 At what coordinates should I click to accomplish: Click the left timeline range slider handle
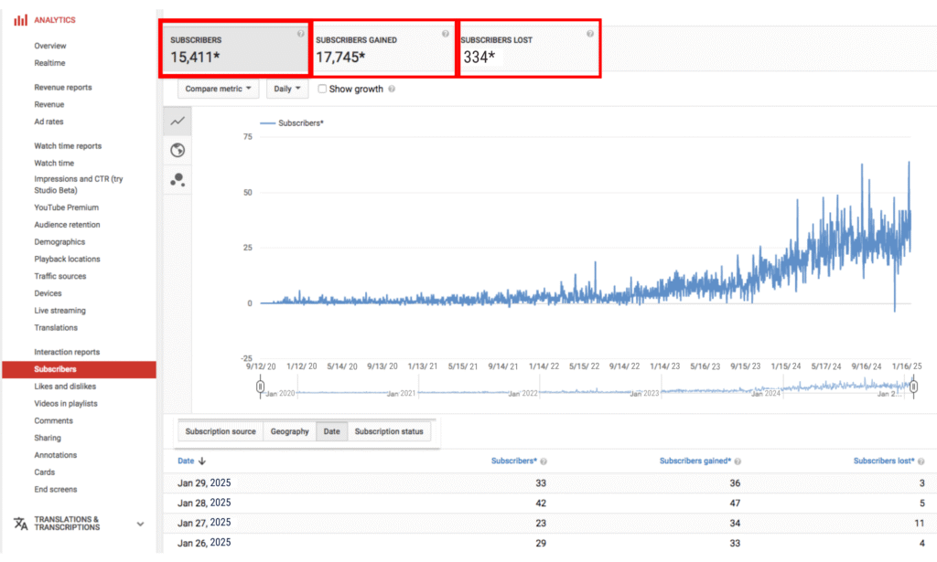pos(260,387)
